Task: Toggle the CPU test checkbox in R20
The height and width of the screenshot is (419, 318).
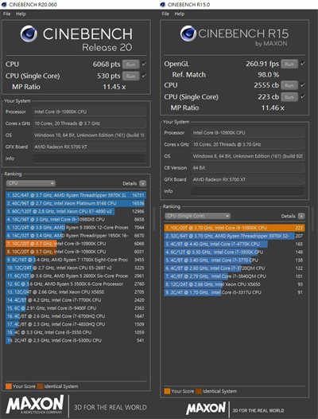Action: (x=144, y=65)
